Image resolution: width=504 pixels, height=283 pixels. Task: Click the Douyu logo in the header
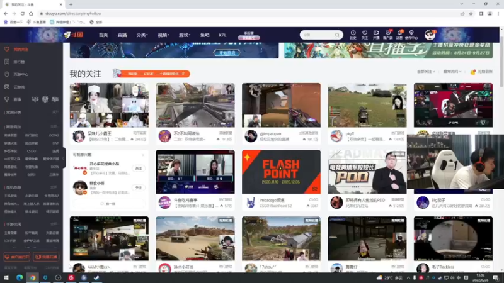pyautogui.click(x=74, y=35)
